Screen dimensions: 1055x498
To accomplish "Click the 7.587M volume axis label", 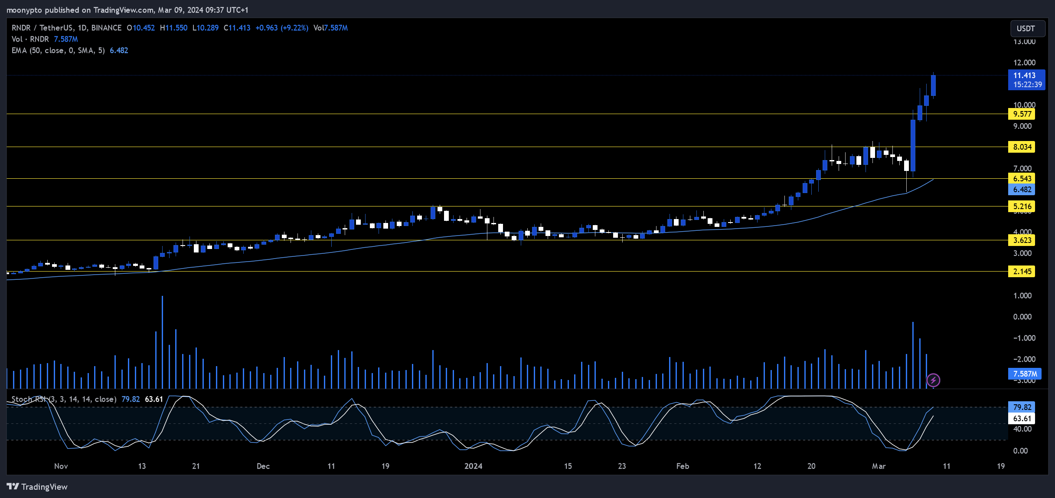I will pyautogui.click(x=1025, y=373).
